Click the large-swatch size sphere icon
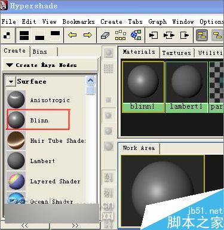224x230 pixels. (x=108, y=146)
